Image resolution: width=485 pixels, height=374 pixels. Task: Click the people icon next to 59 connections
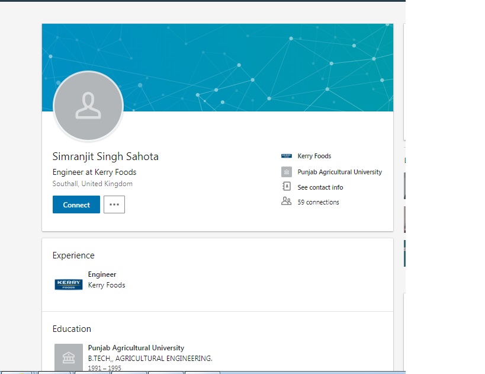287,202
